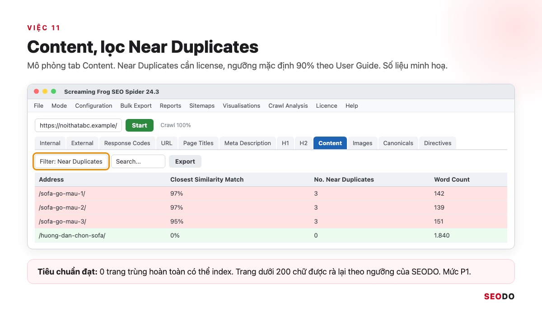Image resolution: width=542 pixels, height=311 pixels.
Task: Open the Licence menu
Action: (x=327, y=105)
